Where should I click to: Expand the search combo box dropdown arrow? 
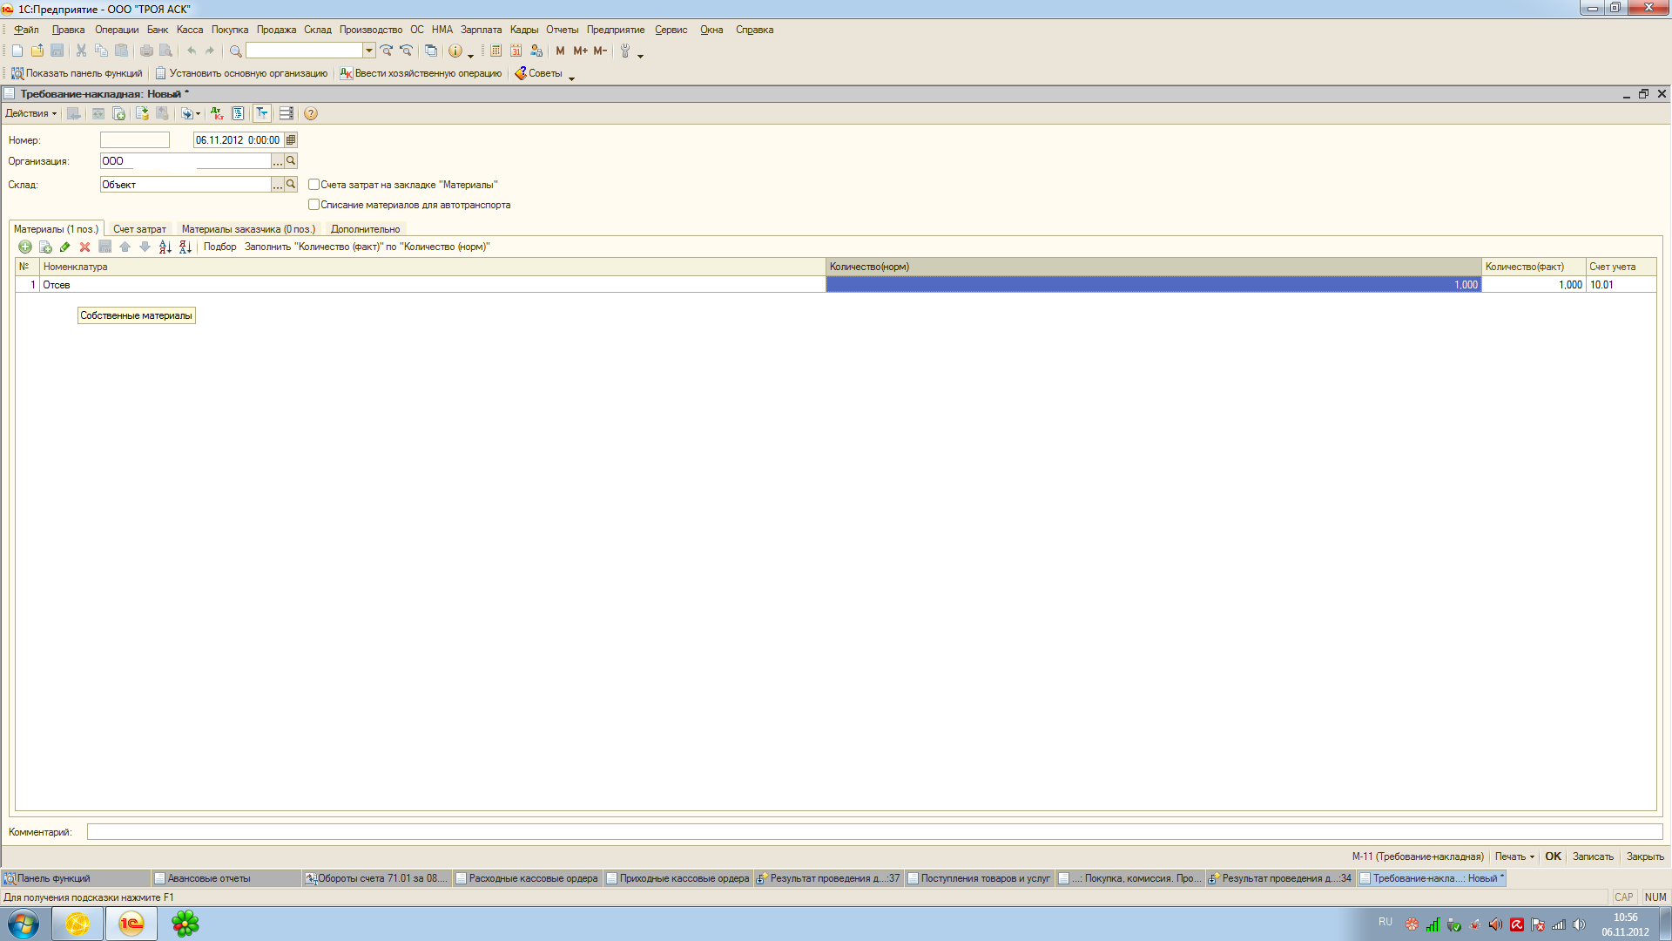click(369, 51)
